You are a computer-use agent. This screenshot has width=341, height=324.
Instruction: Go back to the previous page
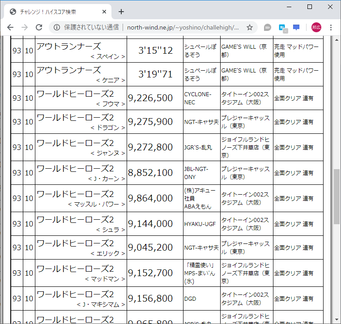click(10, 27)
